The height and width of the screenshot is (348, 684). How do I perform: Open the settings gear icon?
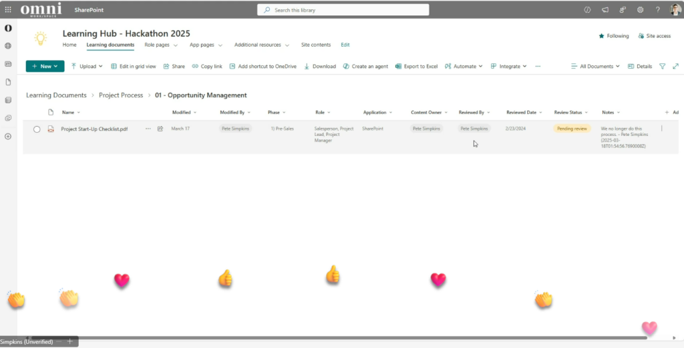click(x=640, y=9)
